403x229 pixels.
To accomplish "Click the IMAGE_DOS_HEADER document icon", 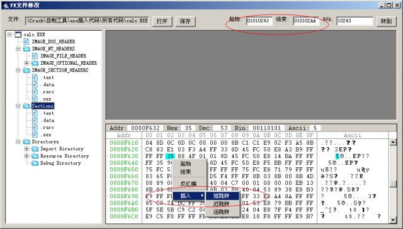I will click(26, 42).
